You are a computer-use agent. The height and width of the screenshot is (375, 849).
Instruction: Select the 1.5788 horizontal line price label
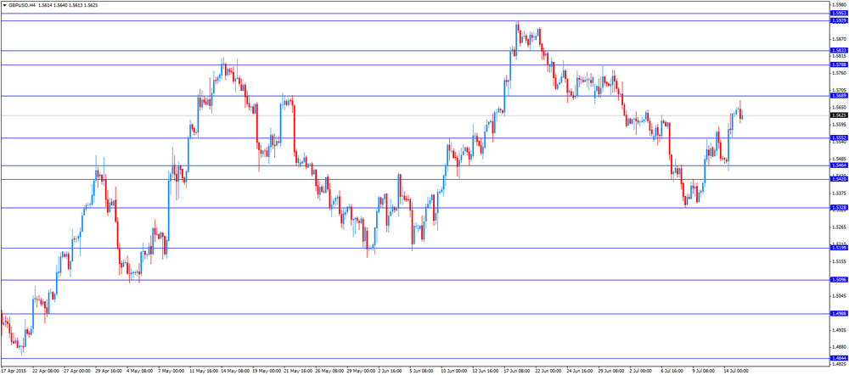(838, 64)
